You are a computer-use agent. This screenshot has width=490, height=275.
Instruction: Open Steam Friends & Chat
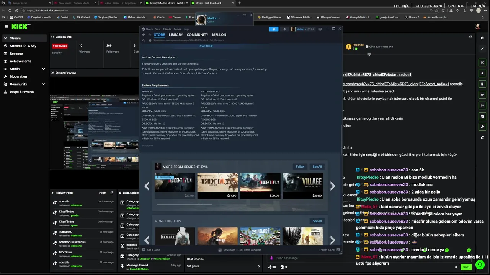pos(330,250)
